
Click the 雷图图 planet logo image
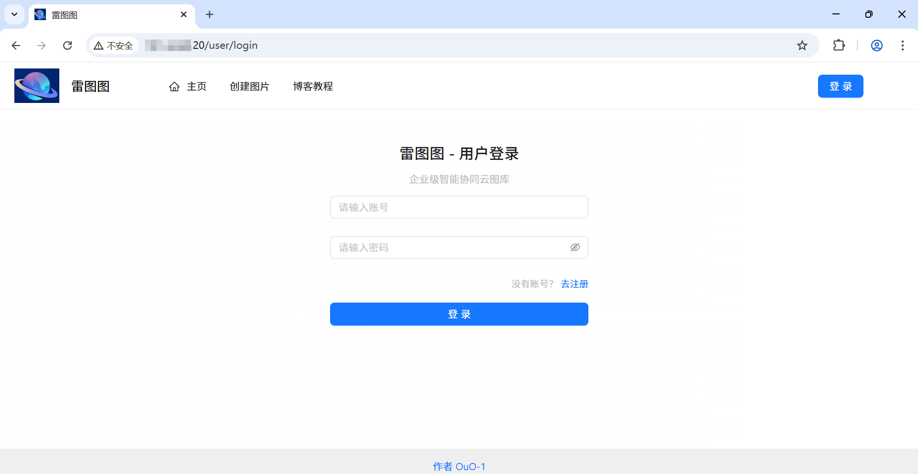pos(37,86)
